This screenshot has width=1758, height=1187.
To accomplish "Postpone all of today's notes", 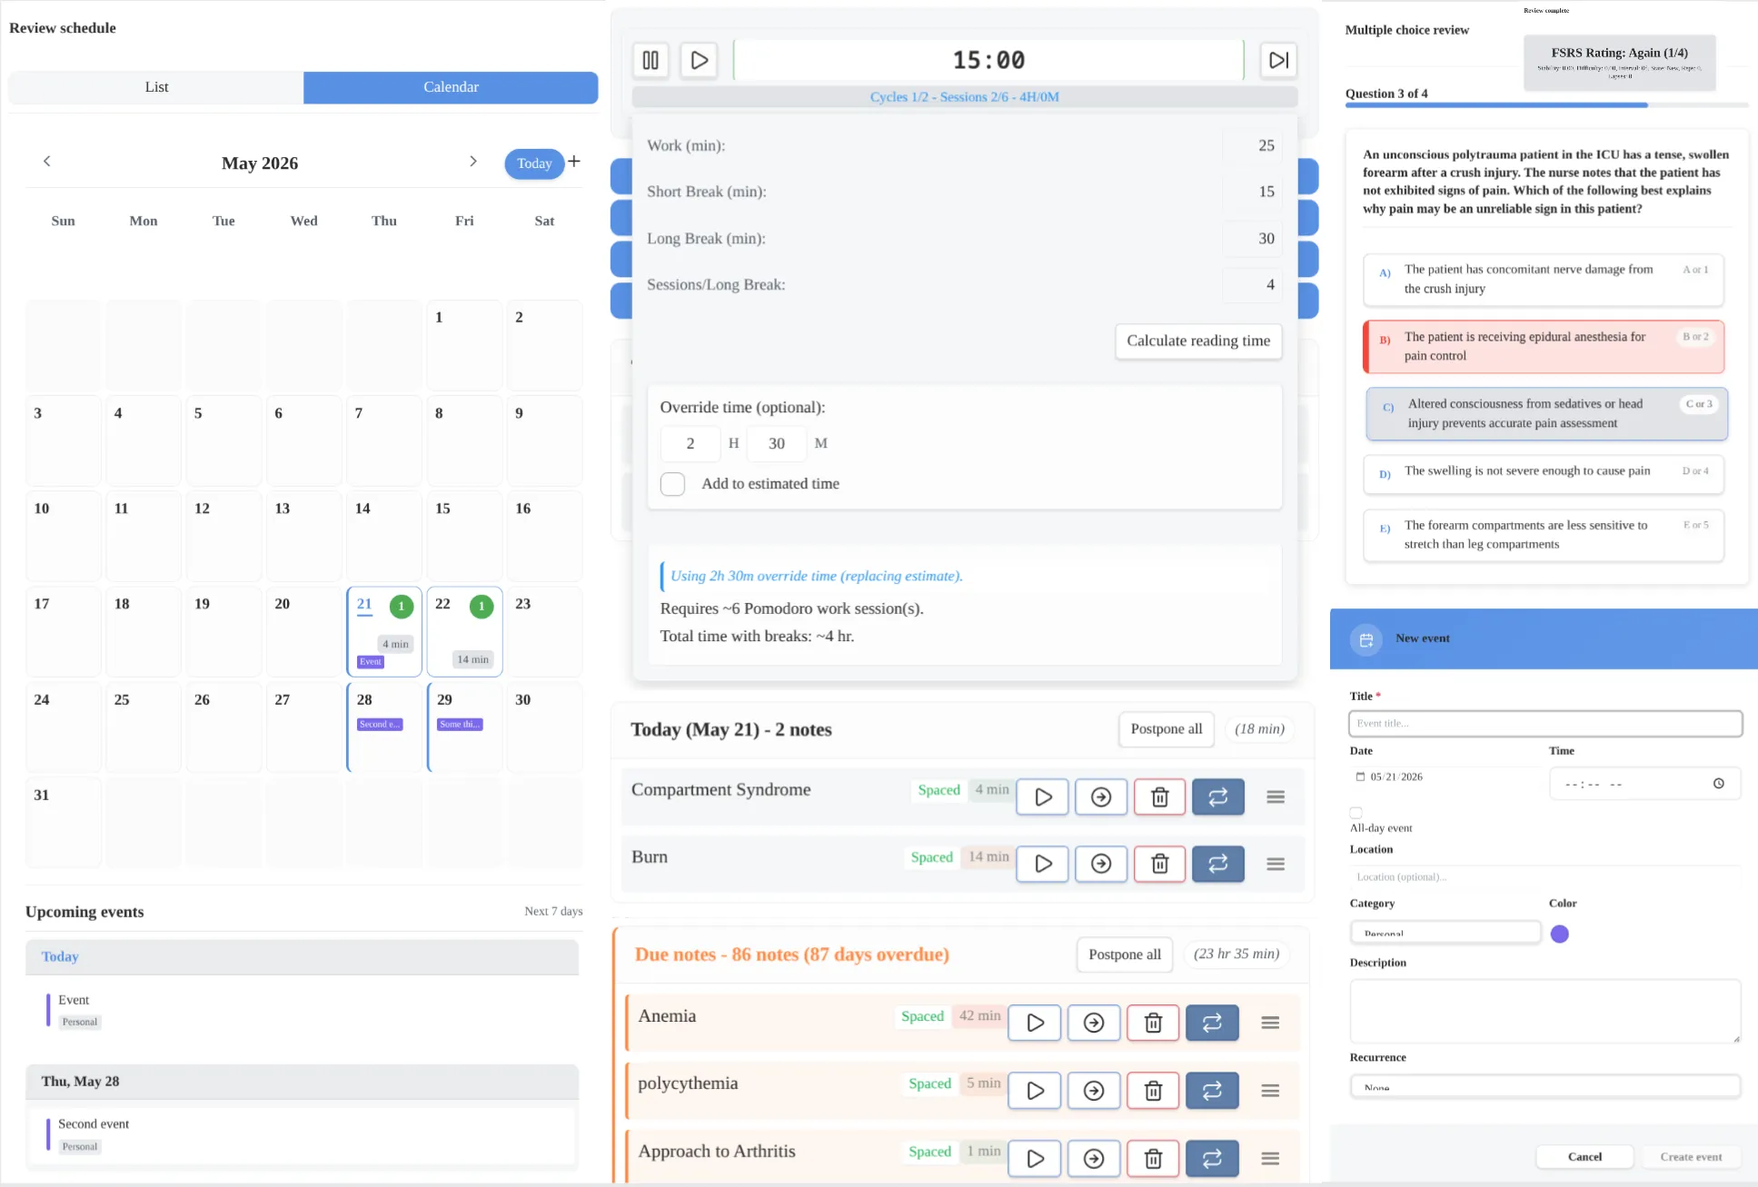I will point(1166,729).
